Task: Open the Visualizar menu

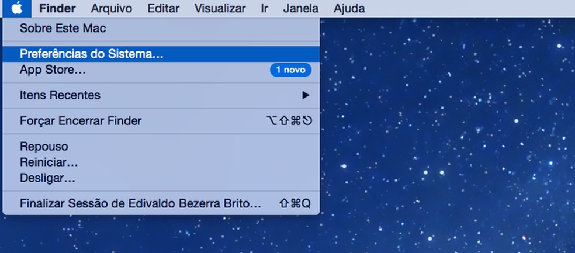Action: 220,8
